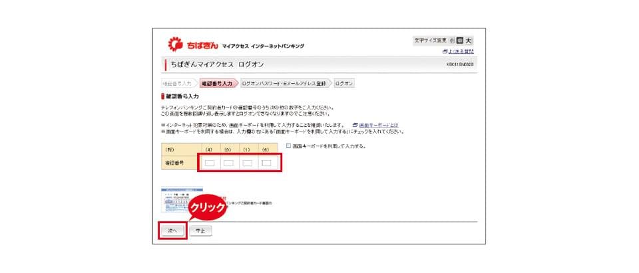Image resolution: width=639 pixels, height=273 pixels.
Task: Set text size to large (大)
Action: point(469,41)
